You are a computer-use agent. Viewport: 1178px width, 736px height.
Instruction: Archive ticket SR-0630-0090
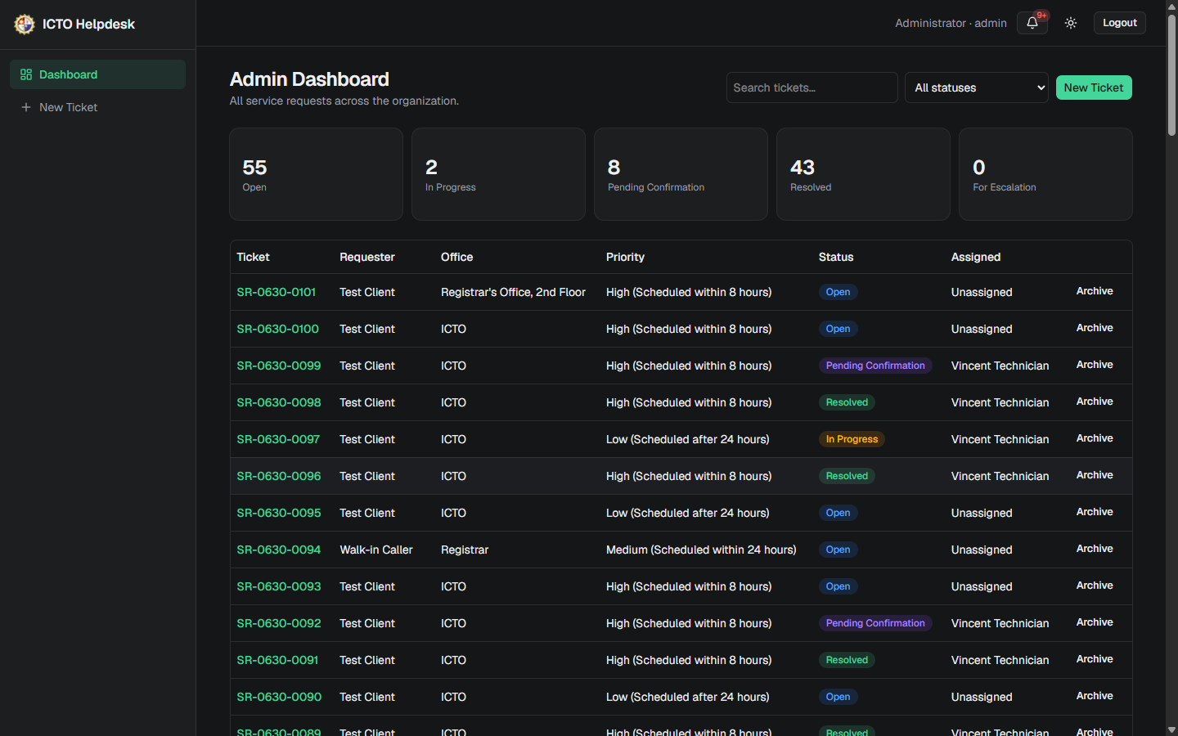coord(1095,696)
